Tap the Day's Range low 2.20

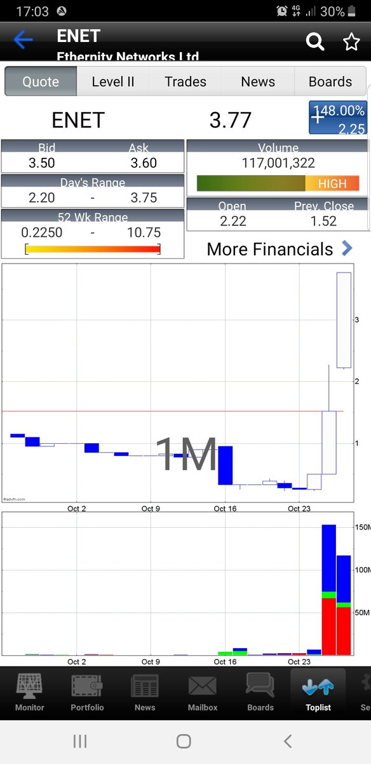tap(42, 197)
